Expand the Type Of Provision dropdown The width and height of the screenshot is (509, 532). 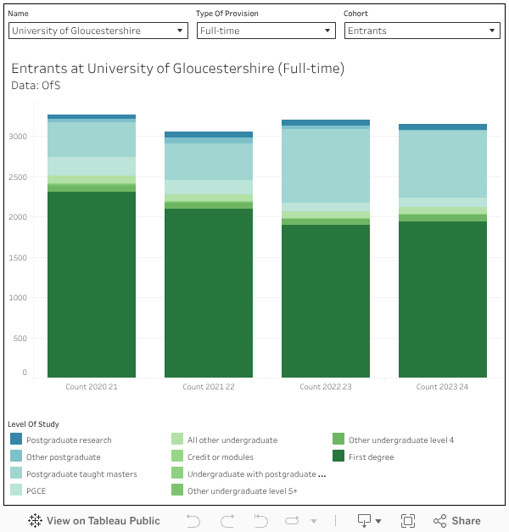(266, 31)
